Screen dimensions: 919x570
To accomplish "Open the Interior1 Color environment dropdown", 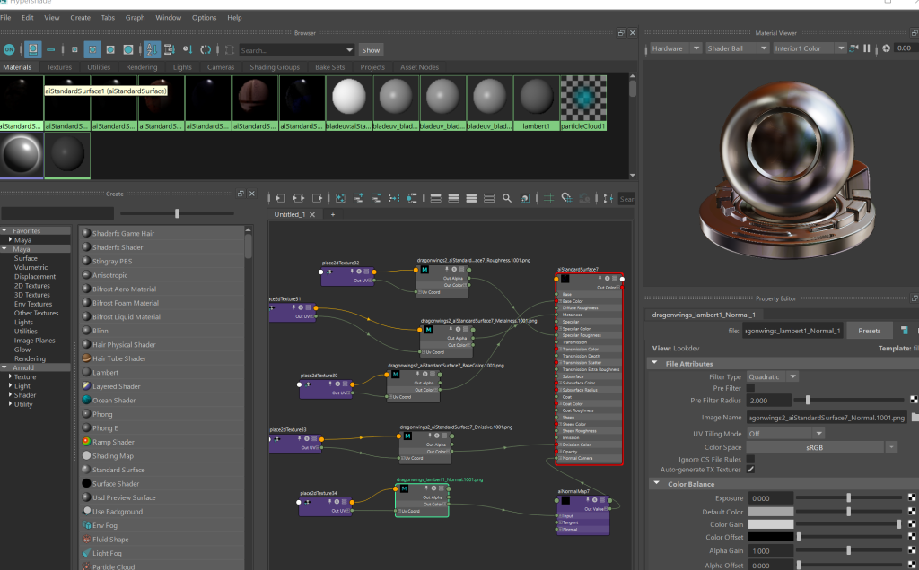I will click(x=809, y=48).
